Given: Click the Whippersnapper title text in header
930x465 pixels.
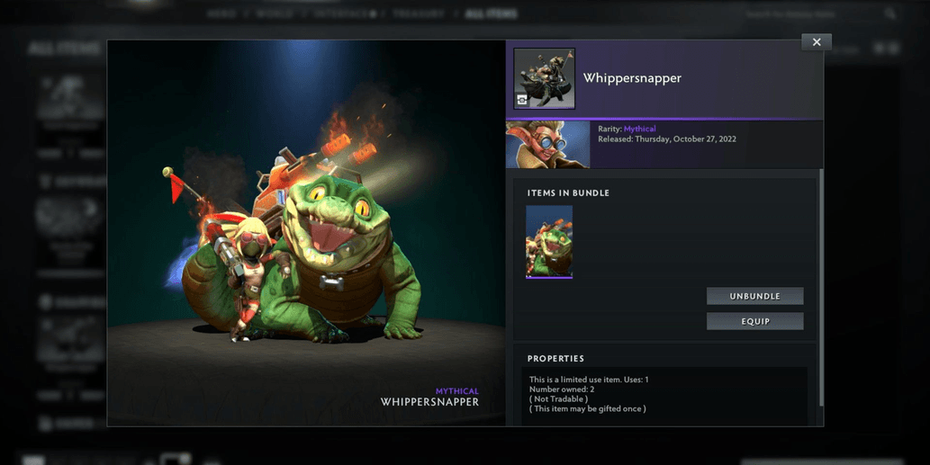Looking at the screenshot, I should (x=632, y=78).
